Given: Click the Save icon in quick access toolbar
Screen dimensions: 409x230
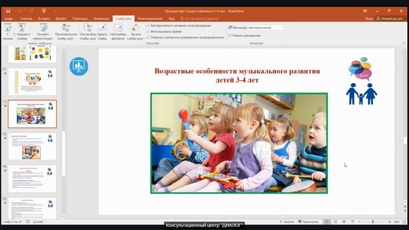Looking at the screenshot, I should tap(8, 11).
